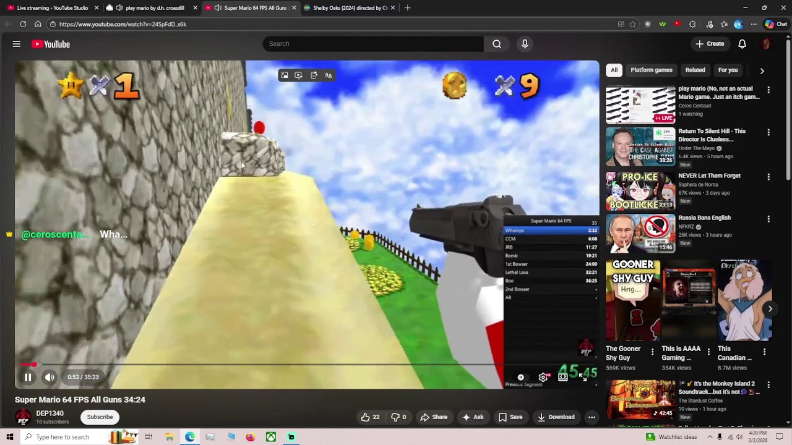Open uBlock Origin shield extension
Image resolution: width=792 pixels, height=445 pixels.
click(648, 24)
